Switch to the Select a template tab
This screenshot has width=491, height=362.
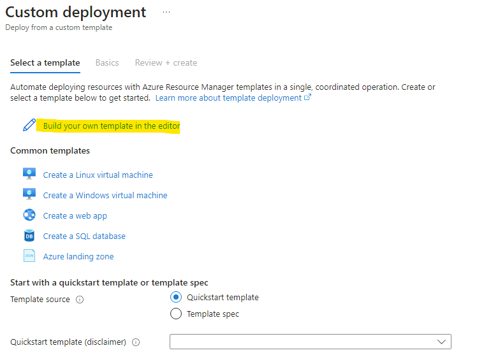tap(45, 63)
